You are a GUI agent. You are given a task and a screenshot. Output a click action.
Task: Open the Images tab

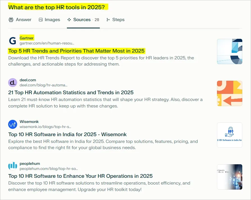(x=52, y=20)
